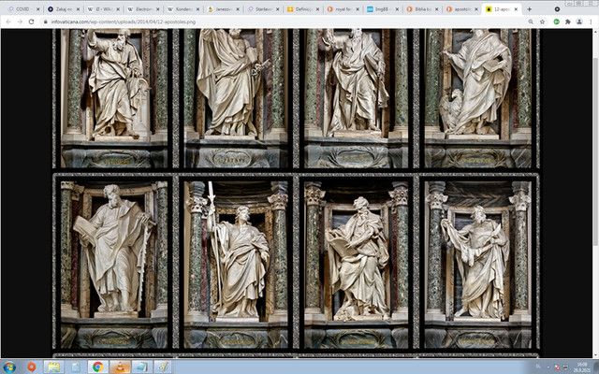The image size is (599, 374).
Task: Click the statue with an eagle
Action: pyautogui.click(x=477, y=82)
